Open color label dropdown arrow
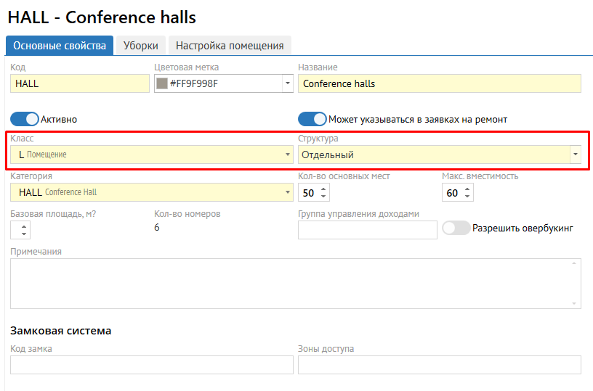The image size is (593, 391). [287, 83]
